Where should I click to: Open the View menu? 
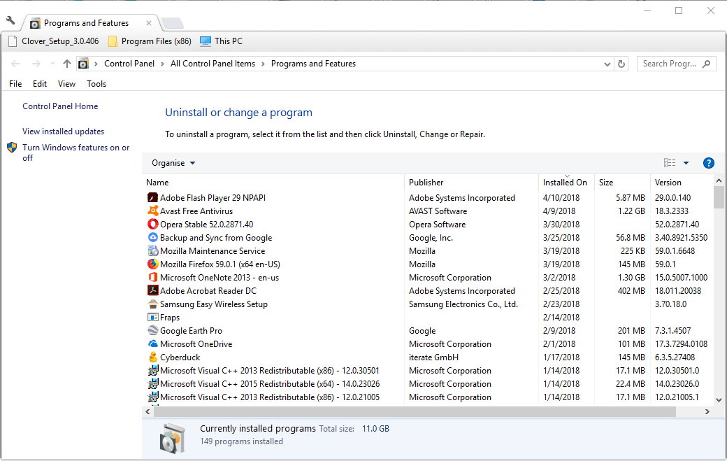pos(67,84)
